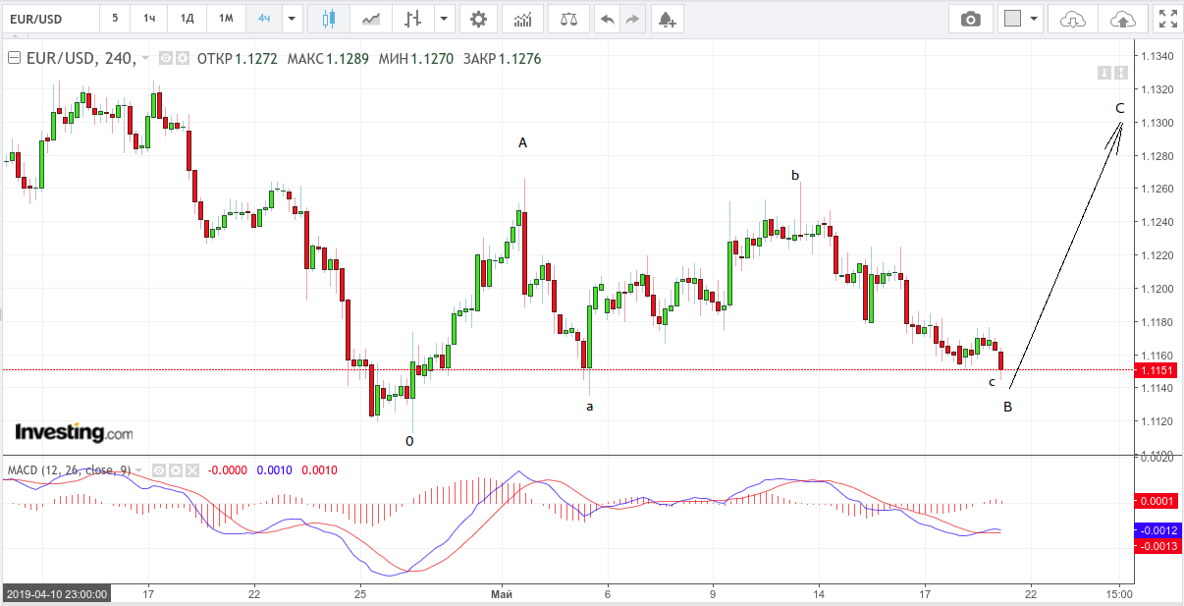Select the wave label C annotation
Image resolution: width=1184 pixels, height=606 pixels.
(1119, 108)
